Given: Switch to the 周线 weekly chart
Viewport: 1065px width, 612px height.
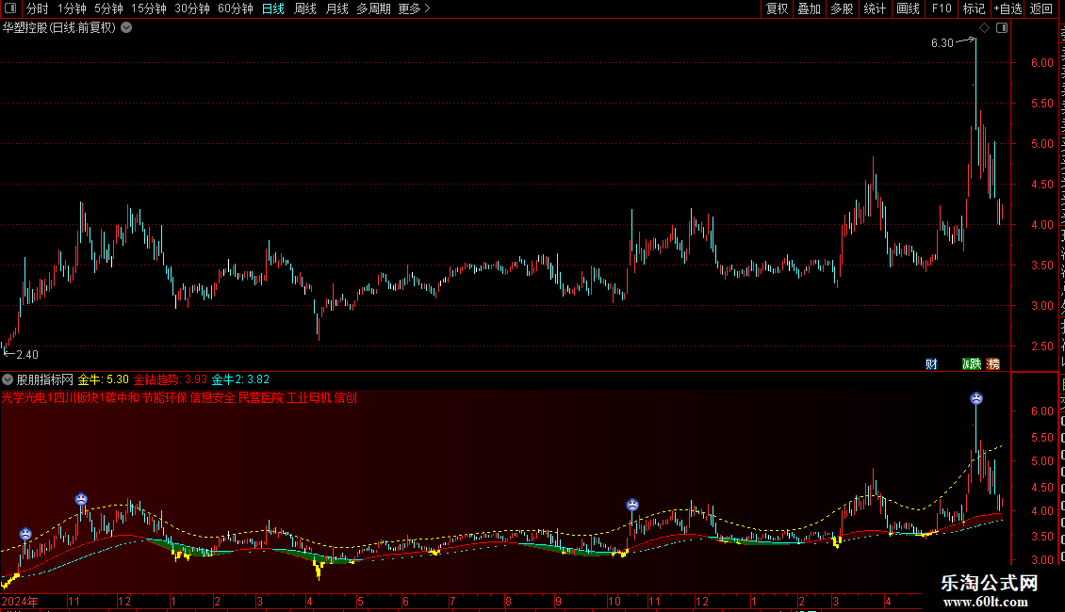Looking at the screenshot, I should click(x=305, y=8).
